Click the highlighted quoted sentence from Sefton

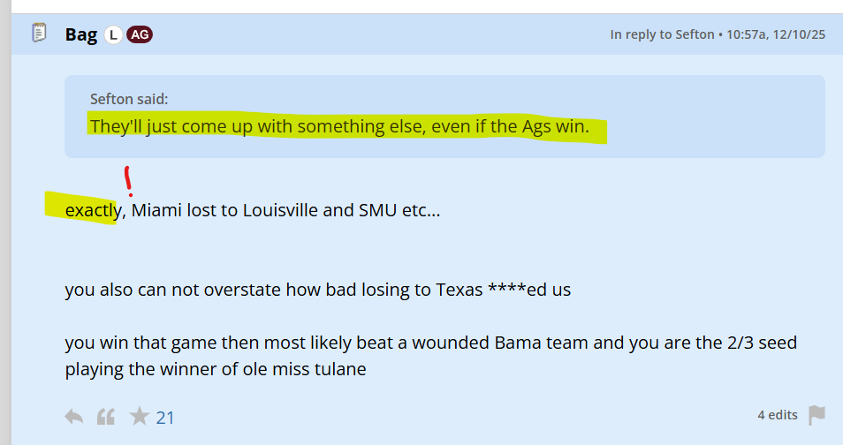click(339, 126)
